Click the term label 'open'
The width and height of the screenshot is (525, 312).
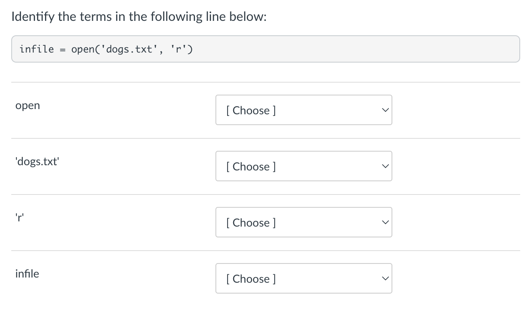tap(27, 105)
